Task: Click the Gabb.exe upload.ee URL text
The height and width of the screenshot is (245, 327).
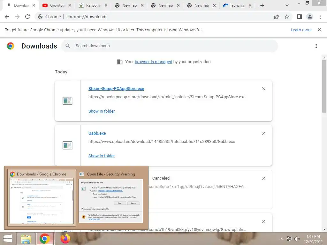Action: pyautogui.click(x=162, y=141)
